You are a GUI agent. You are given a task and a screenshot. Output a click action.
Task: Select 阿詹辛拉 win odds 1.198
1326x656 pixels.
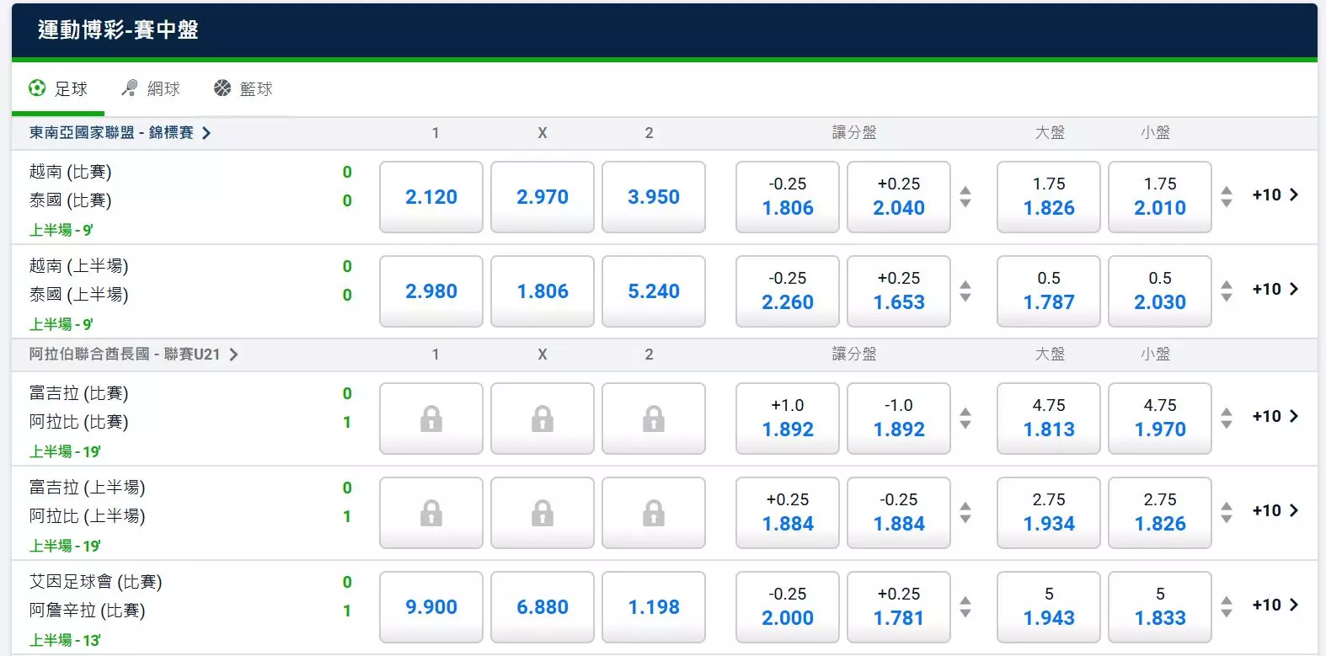tap(654, 607)
